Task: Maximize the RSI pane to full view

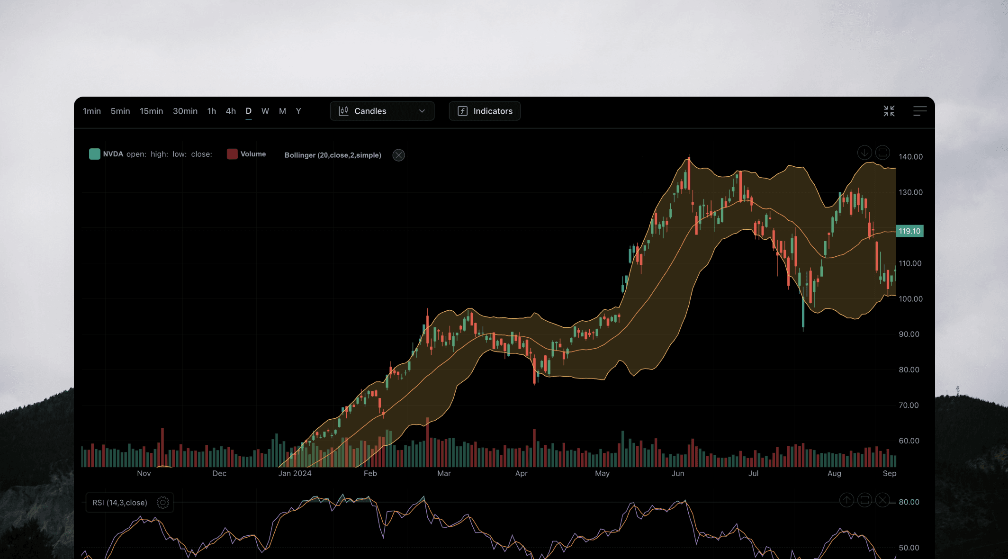Action: [864, 500]
